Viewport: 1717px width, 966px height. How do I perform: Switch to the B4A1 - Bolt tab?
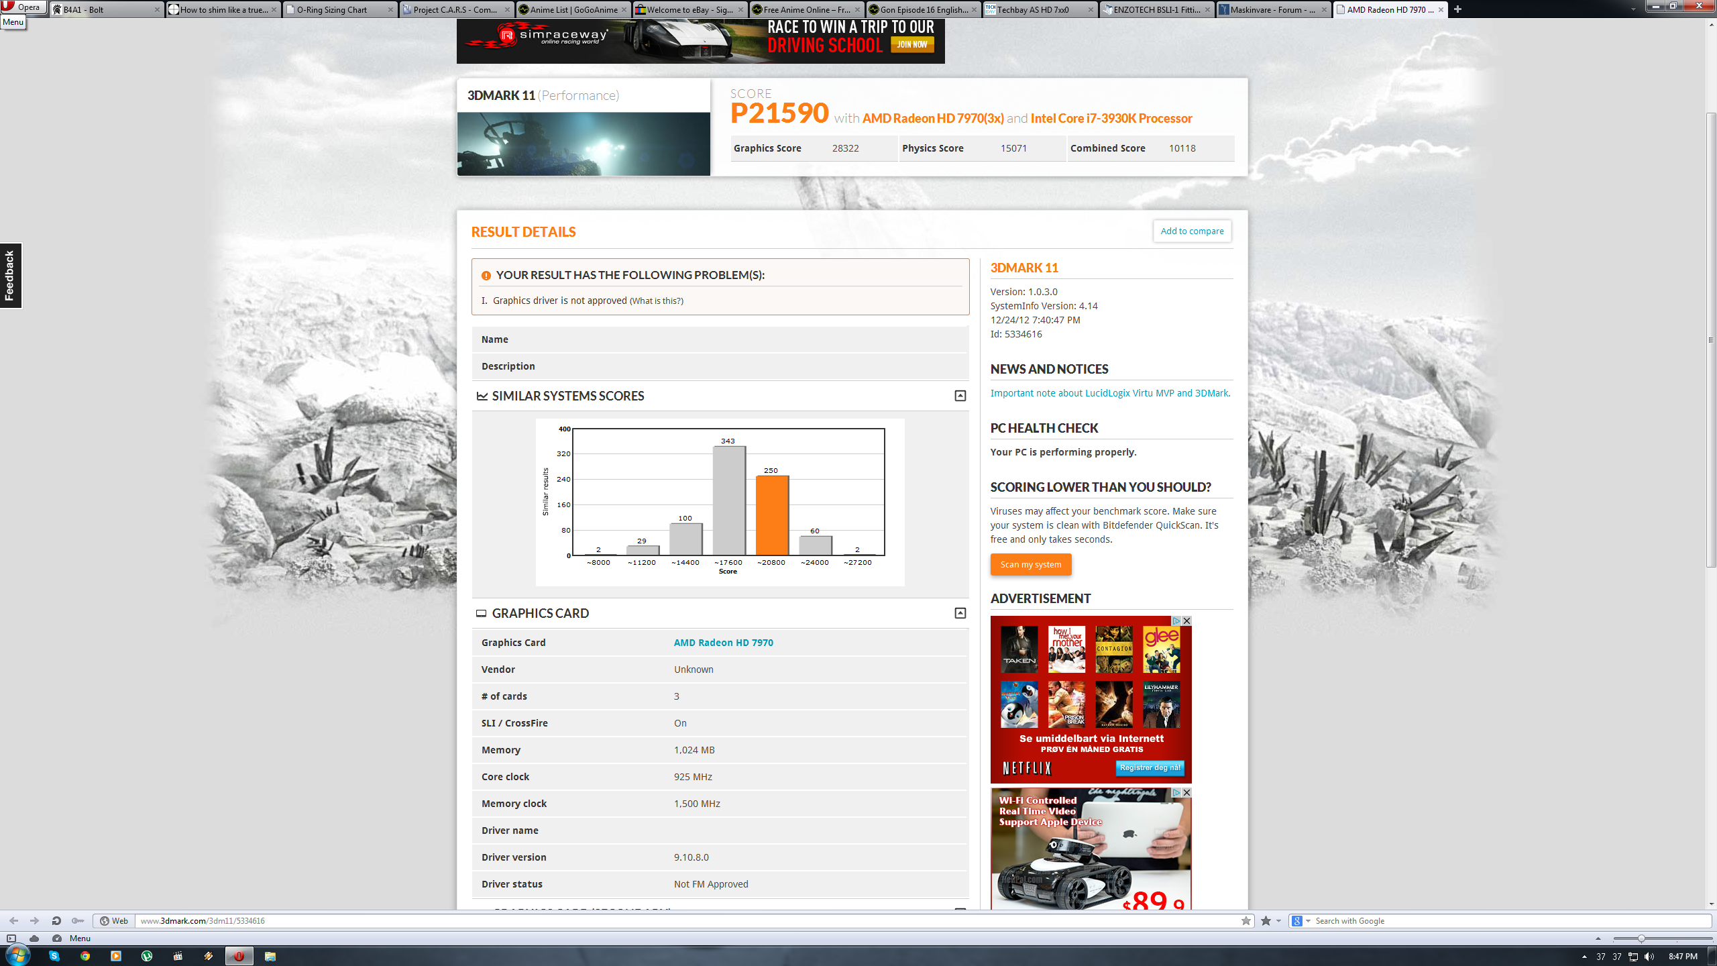106,9
